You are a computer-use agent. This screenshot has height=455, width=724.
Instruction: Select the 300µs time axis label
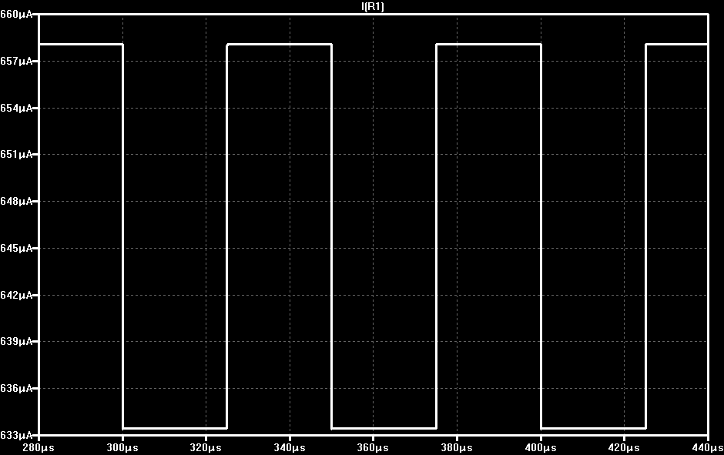(x=122, y=447)
